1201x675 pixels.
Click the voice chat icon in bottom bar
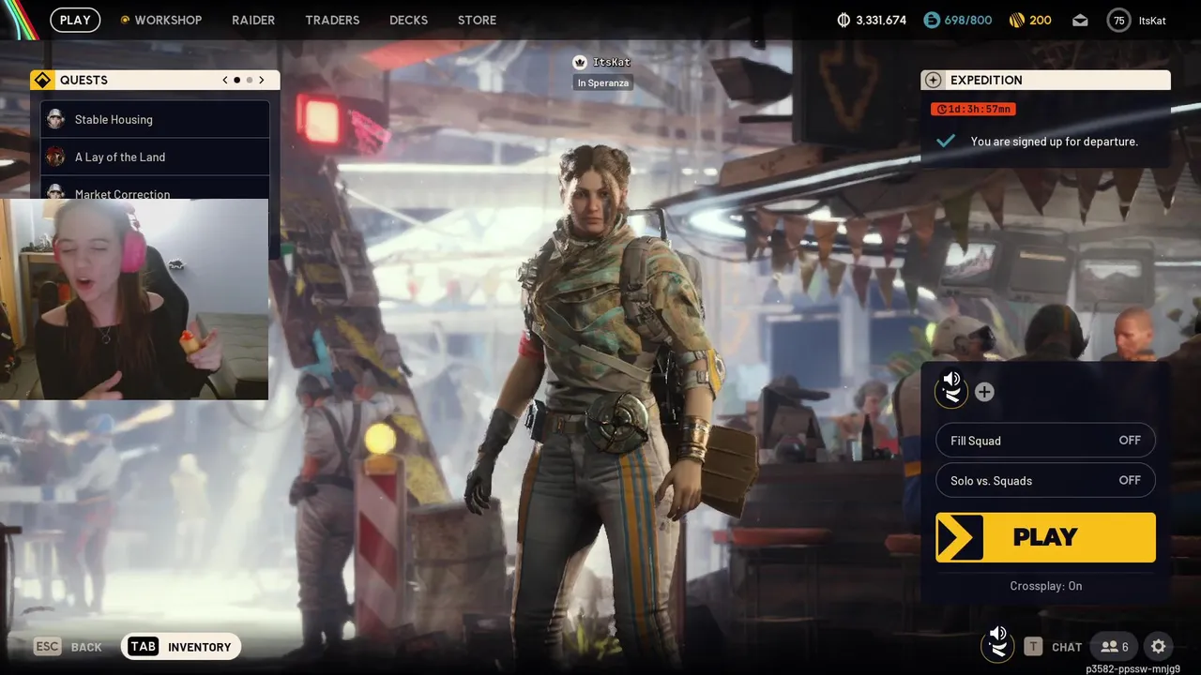997,644
